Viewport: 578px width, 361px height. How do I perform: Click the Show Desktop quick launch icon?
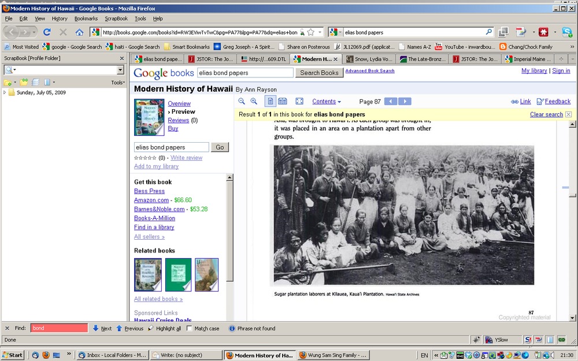pos(57,355)
